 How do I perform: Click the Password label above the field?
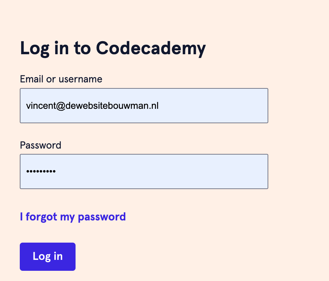pyautogui.click(x=41, y=145)
